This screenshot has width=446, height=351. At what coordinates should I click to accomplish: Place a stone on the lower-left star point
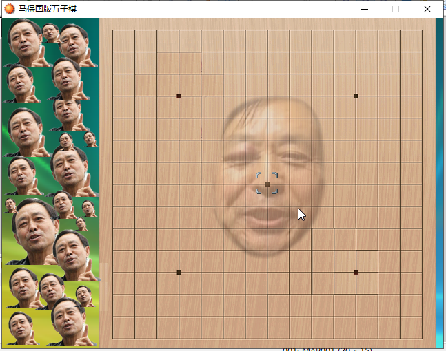[179, 273]
